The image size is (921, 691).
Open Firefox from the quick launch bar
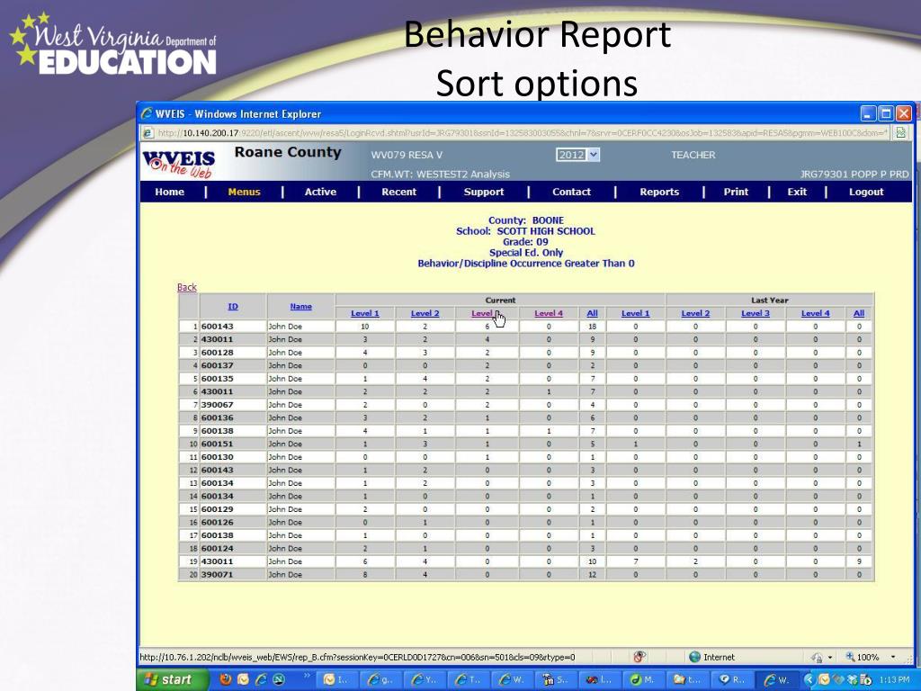point(226,680)
